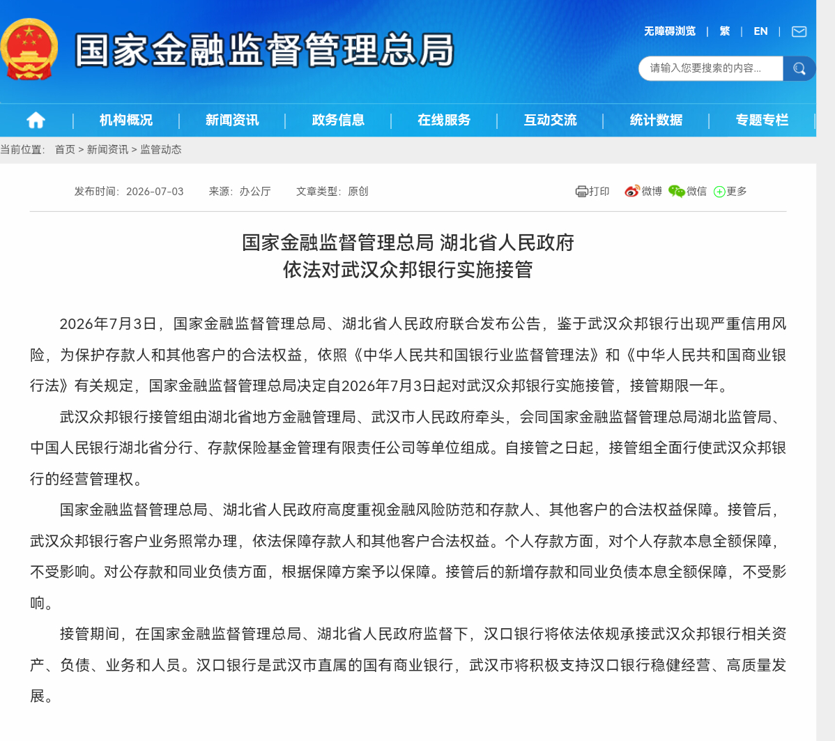Click the source text 办公厅

pos(255,191)
